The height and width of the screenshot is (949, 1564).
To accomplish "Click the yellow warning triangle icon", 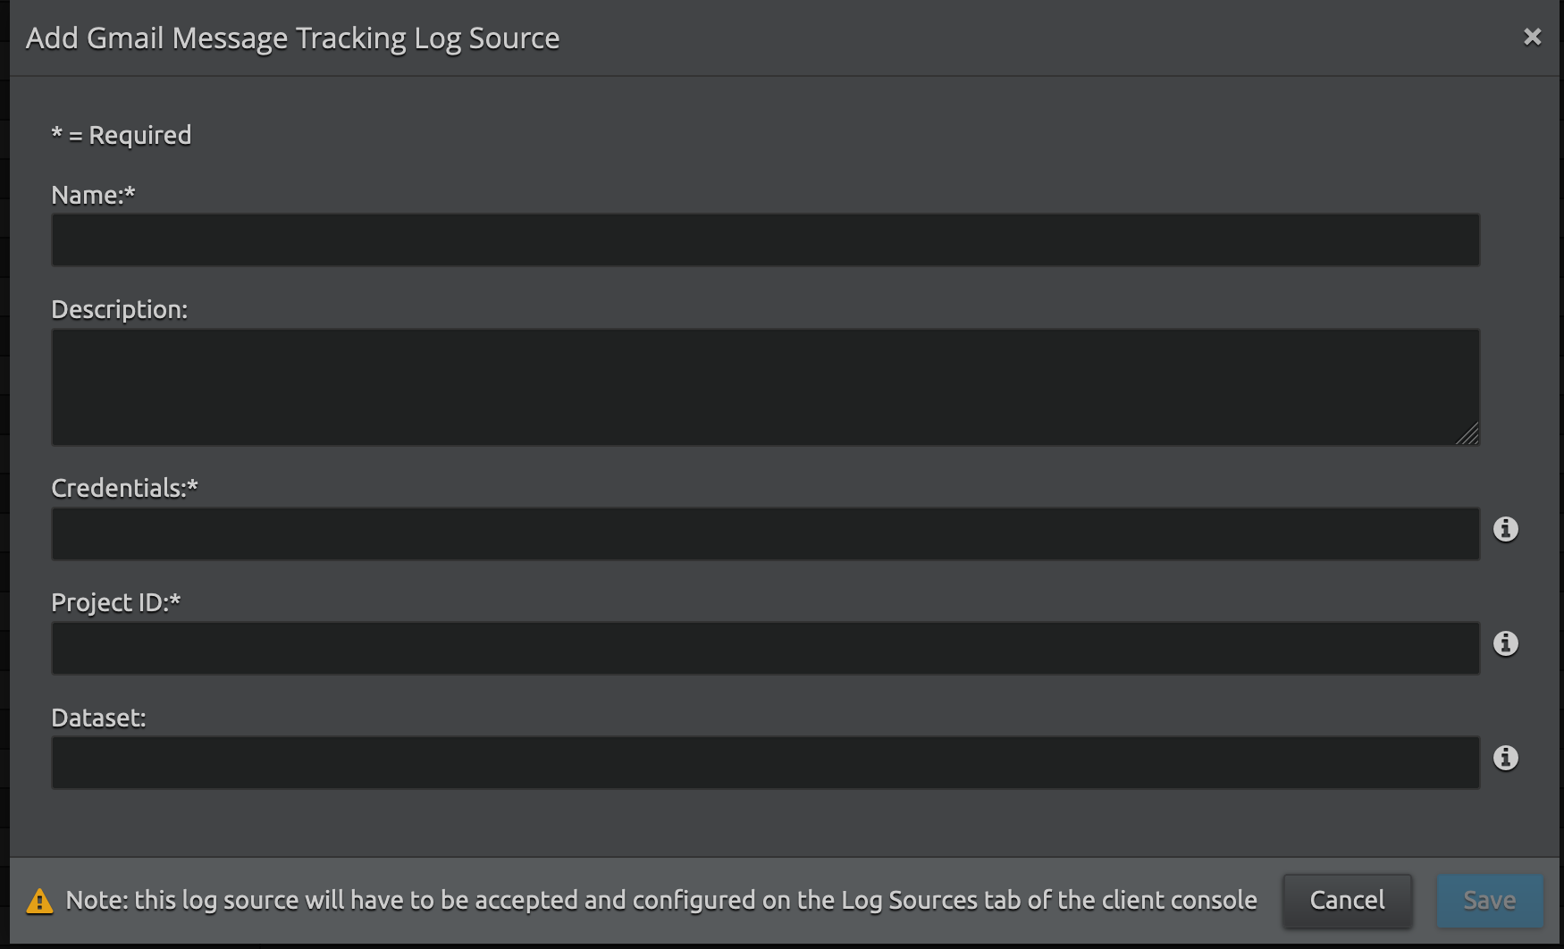I will (39, 901).
